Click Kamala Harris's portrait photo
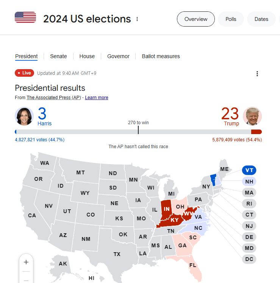280x283 pixels. tap(24, 116)
